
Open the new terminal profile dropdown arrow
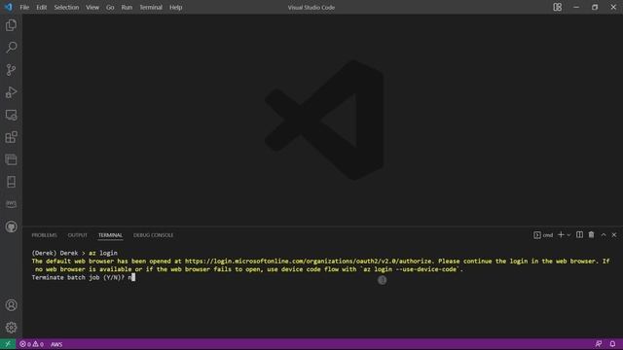click(x=568, y=235)
